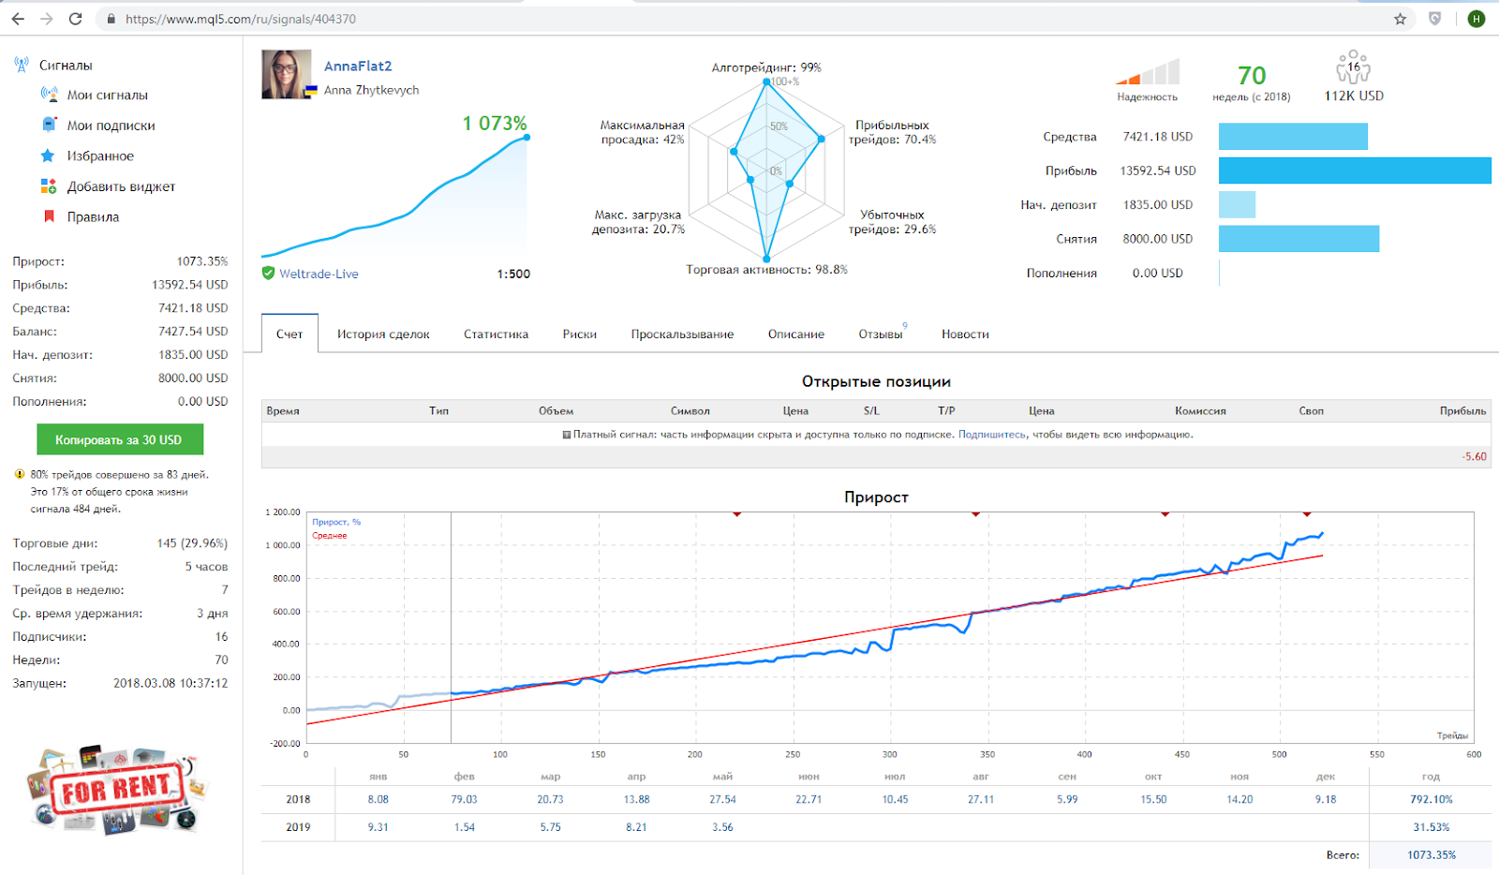This screenshot has width=1499, height=875.
Task: Click the subscribers icon showing 16
Action: point(1353,67)
